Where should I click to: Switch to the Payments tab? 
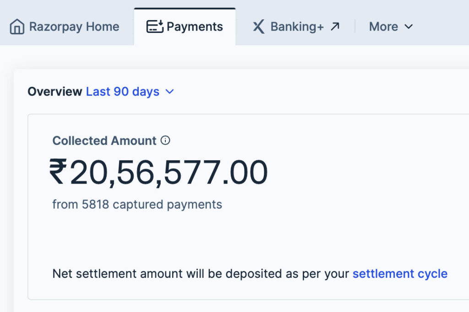tap(194, 26)
